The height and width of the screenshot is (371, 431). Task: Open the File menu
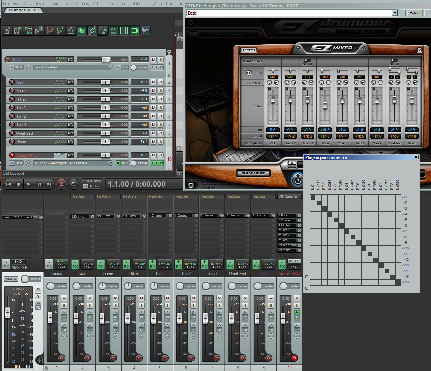[x=6, y=4]
